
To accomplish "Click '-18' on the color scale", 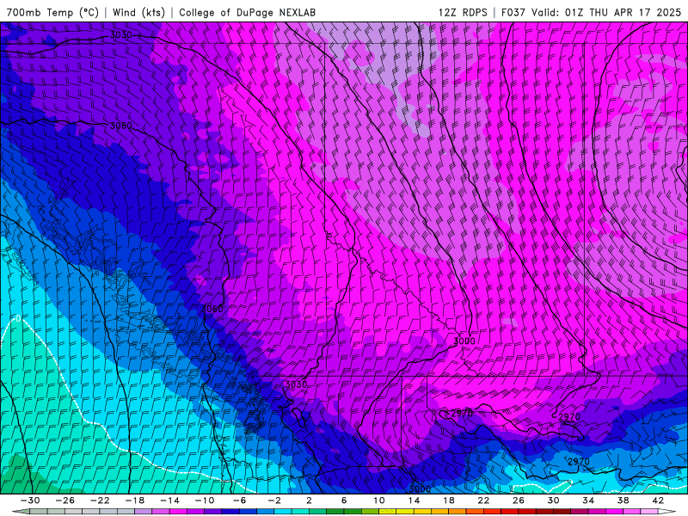I will click(x=135, y=501).
